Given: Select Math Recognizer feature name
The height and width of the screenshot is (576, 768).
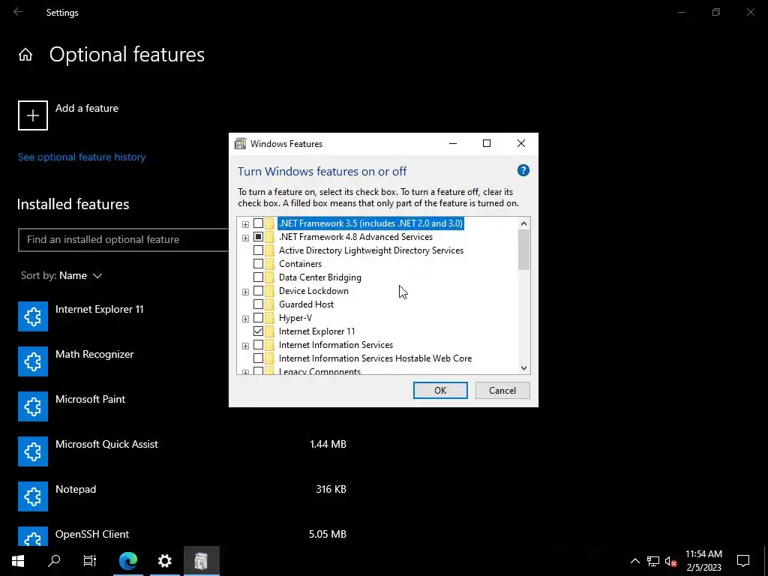Looking at the screenshot, I should pos(94,354).
